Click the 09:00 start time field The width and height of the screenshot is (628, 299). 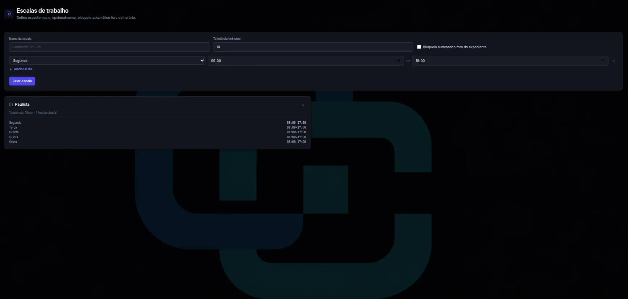coord(306,61)
